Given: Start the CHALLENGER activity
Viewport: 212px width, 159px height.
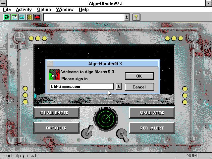Looking at the screenshot, I should [56, 113].
